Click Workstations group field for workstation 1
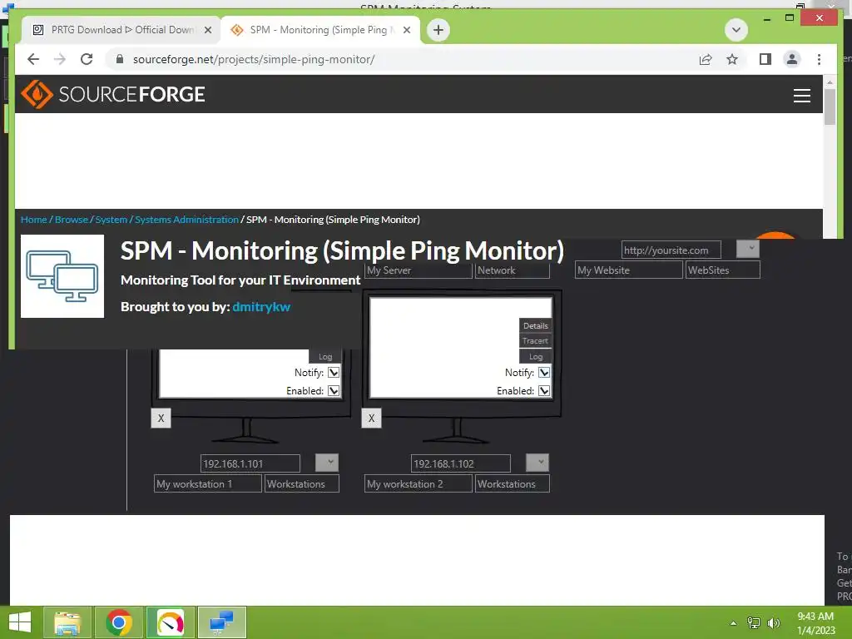 (301, 483)
